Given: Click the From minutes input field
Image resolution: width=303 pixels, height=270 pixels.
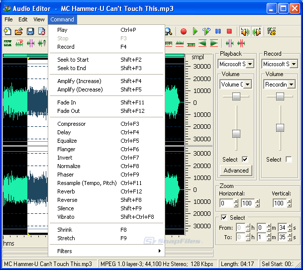Looking at the screenshot, I should 262,228.
